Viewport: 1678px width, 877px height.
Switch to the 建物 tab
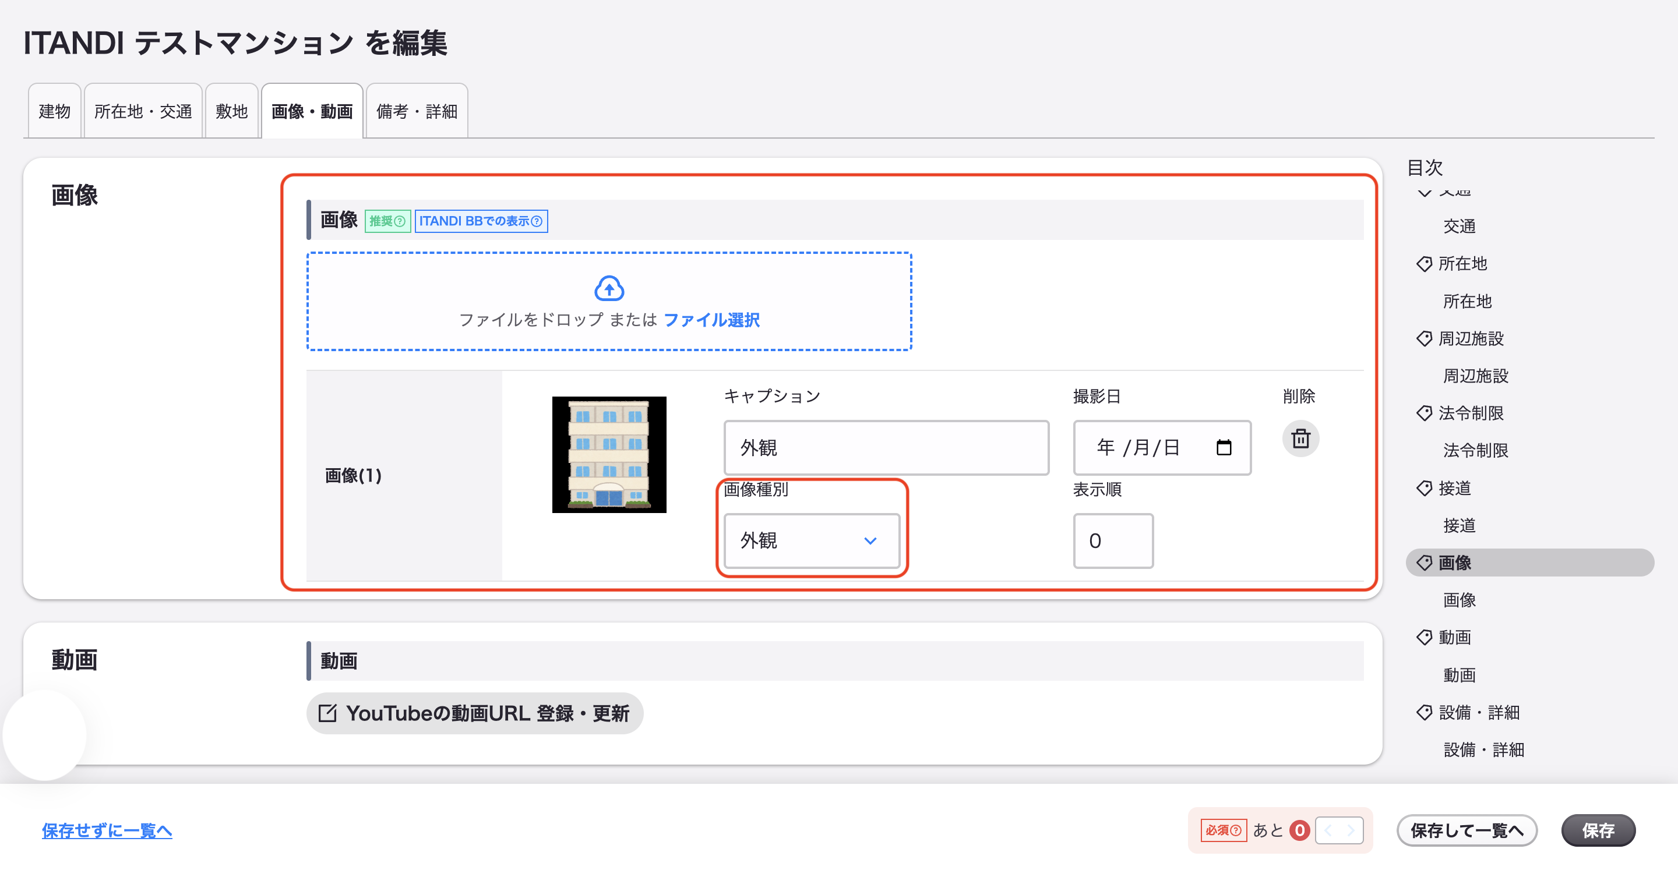pyautogui.click(x=55, y=111)
